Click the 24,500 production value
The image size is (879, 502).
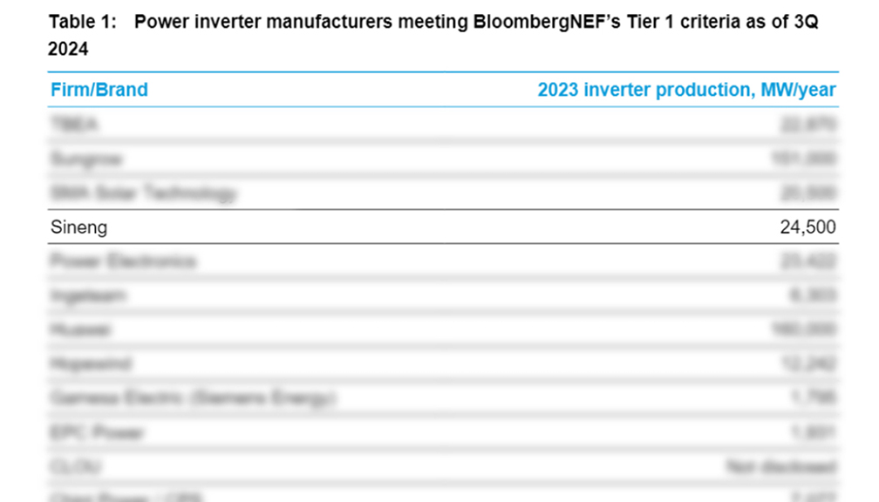(x=807, y=227)
